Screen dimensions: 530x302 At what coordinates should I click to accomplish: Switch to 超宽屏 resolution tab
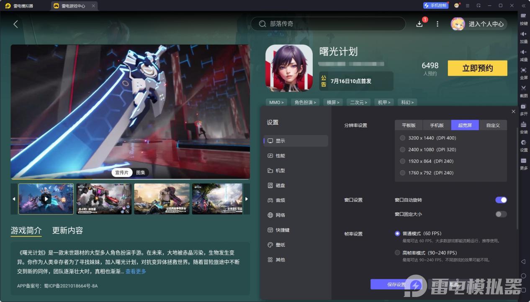[x=465, y=125]
